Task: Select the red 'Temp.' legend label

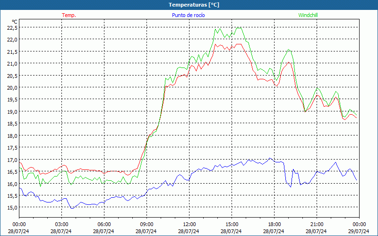Action: [x=69, y=15]
